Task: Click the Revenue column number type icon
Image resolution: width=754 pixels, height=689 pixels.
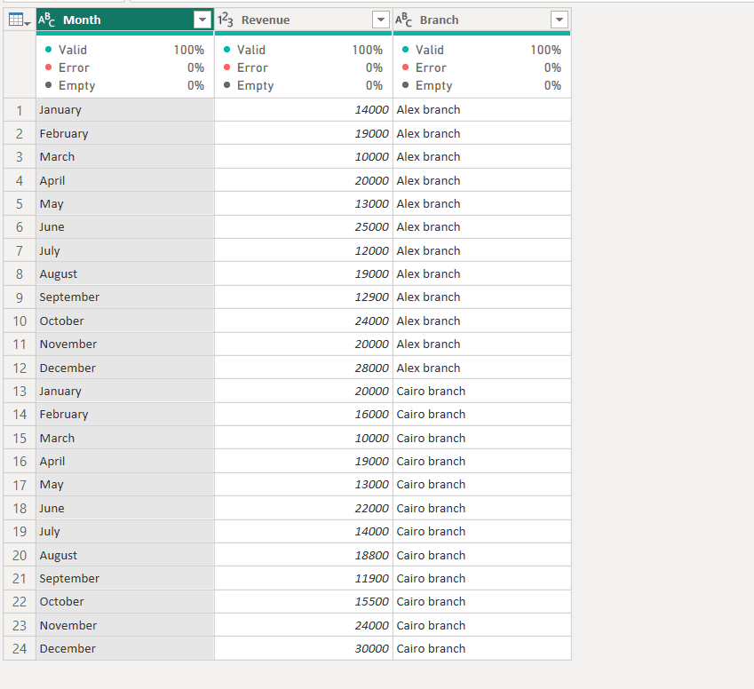Action: 225,20
